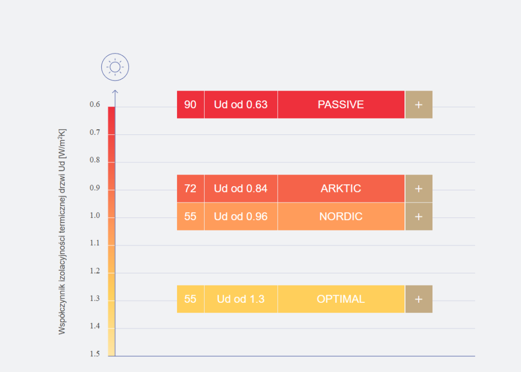The image size is (521, 372).
Task: Click the 55 thickness cell in NORDIC row
Action: pos(190,216)
